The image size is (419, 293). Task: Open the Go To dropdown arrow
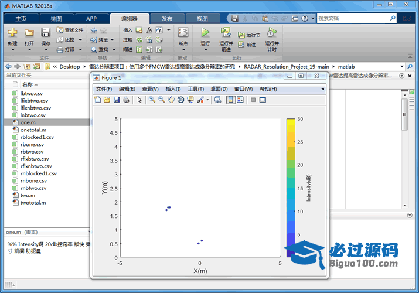pos(112,40)
